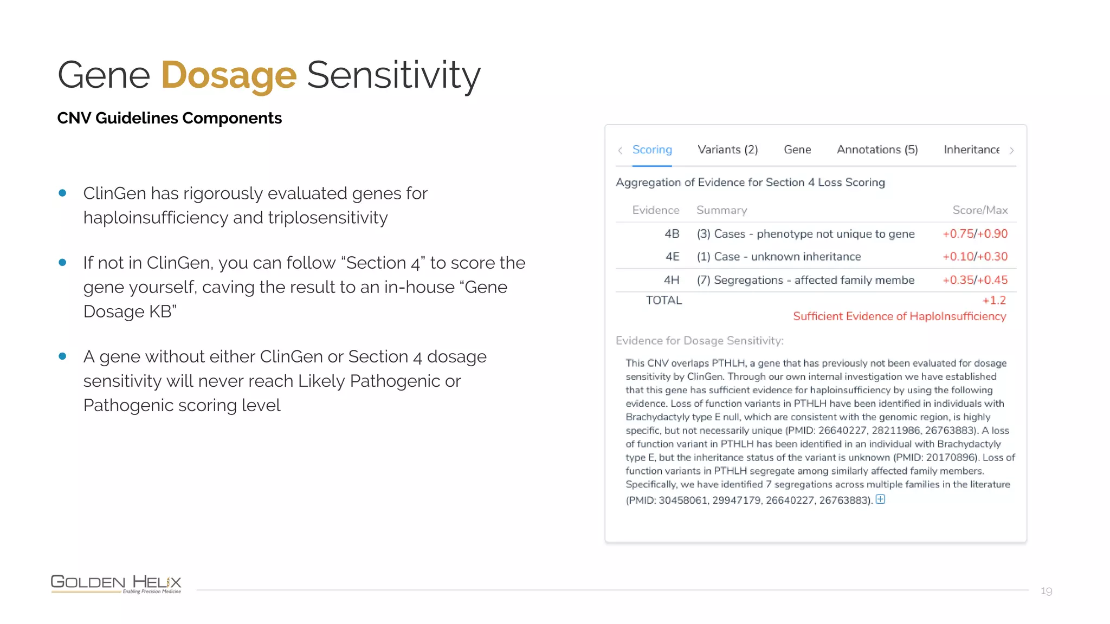This screenshot has width=1110, height=624.
Task: Open the Annotations (5) tab
Action: click(x=877, y=150)
